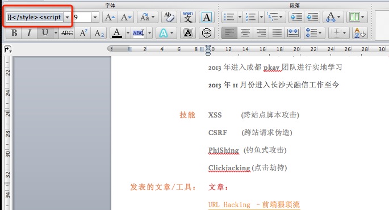Open the borders menu
Viewport: 389px width, 210px height.
point(338,33)
